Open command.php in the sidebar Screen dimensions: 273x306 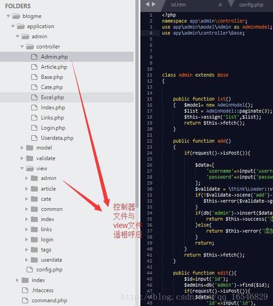(x=50, y=301)
